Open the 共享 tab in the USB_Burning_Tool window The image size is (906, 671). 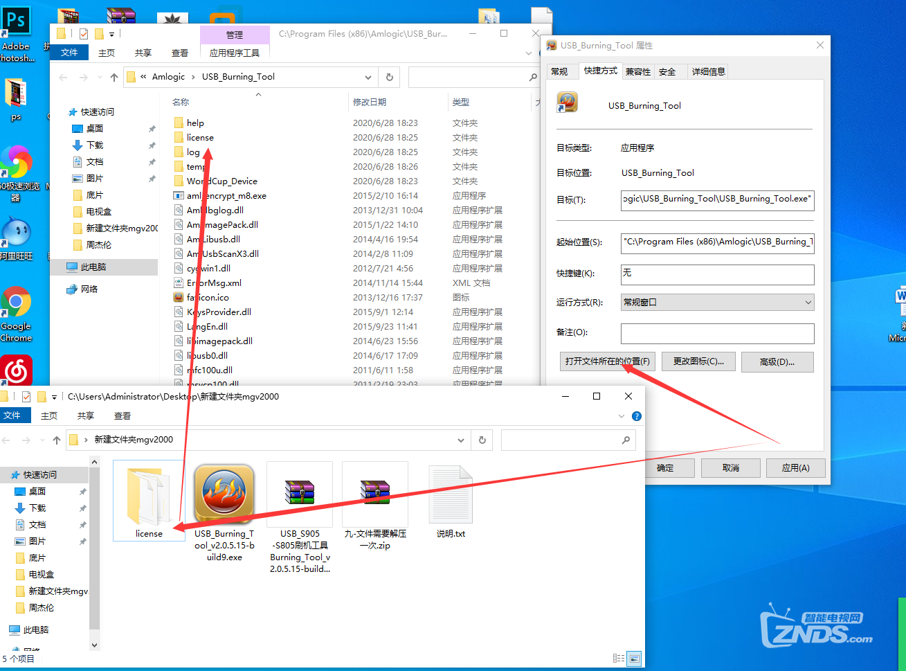click(143, 53)
